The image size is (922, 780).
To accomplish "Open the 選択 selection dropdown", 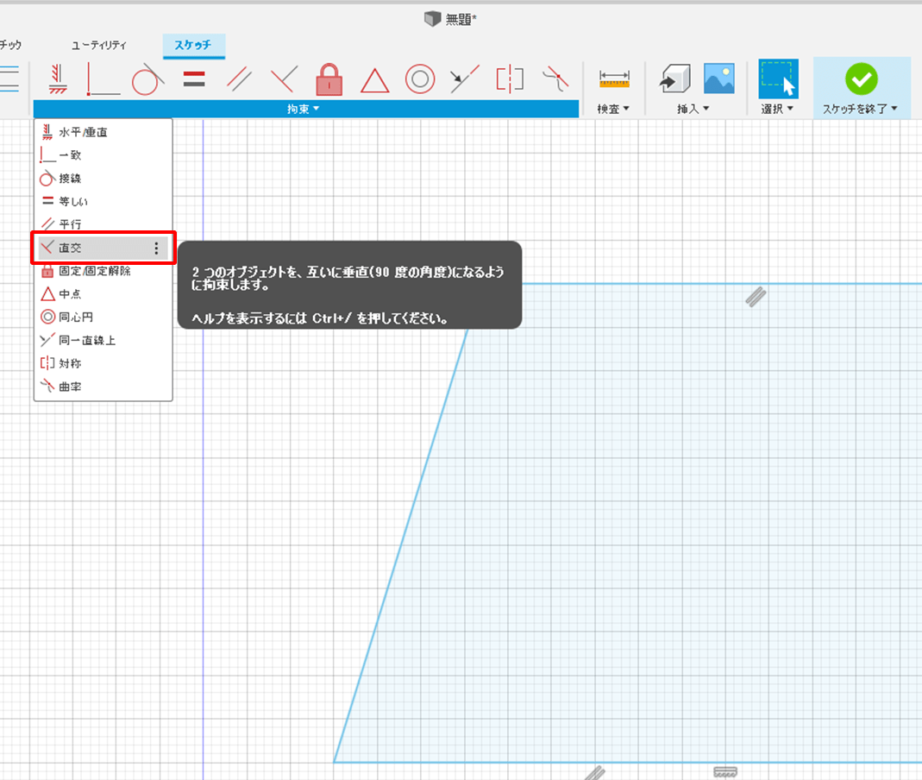I will click(x=778, y=109).
